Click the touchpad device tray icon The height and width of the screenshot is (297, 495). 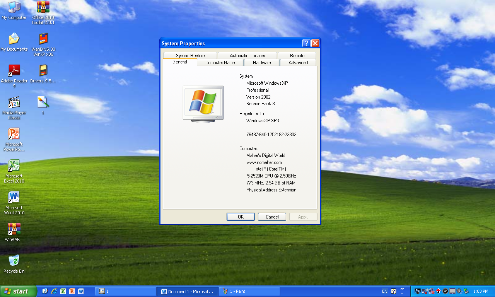click(x=452, y=291)
